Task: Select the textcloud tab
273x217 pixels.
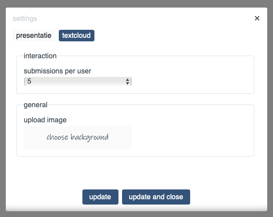Action: point(77,36)
